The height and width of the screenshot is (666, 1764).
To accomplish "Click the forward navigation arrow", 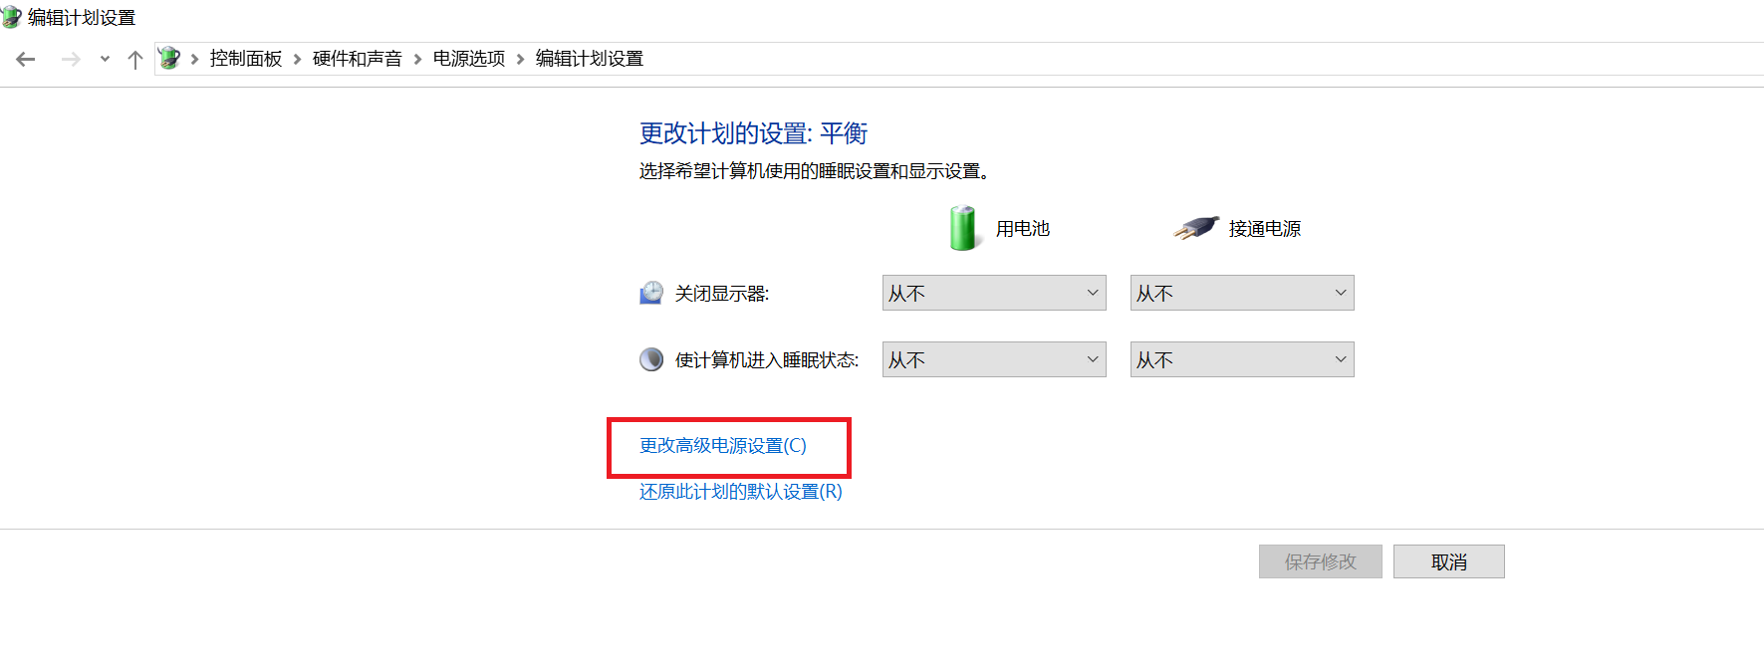I will tap(71, 60).
